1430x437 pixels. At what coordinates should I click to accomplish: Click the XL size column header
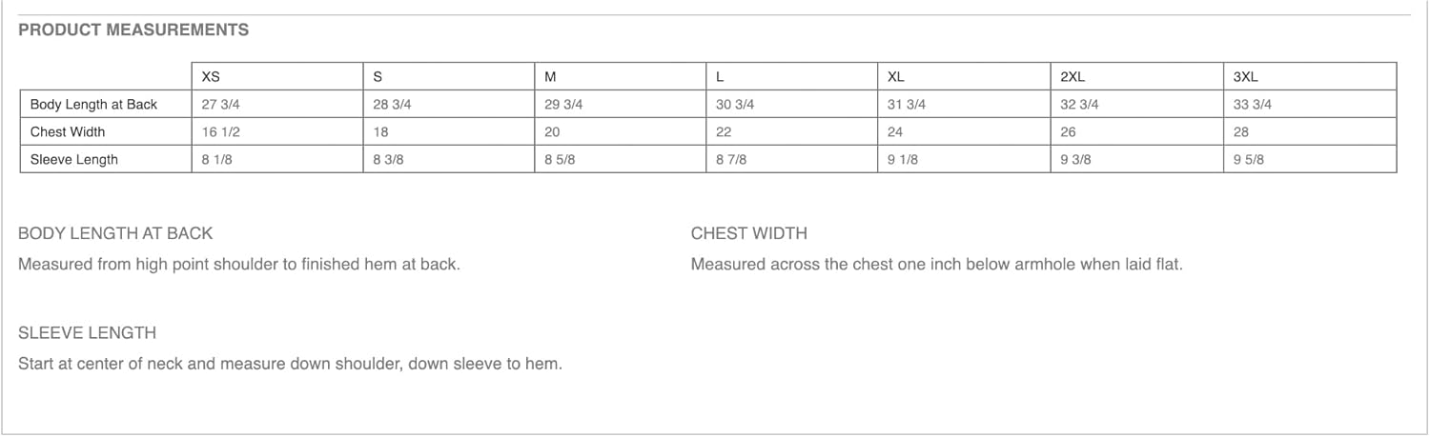click(x=896, y=77)
